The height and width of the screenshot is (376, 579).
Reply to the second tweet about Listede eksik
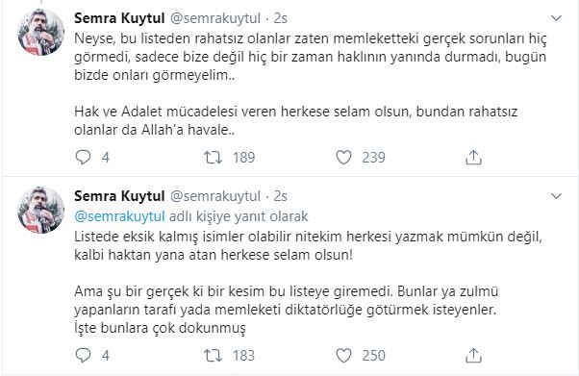tap(83, 355)
